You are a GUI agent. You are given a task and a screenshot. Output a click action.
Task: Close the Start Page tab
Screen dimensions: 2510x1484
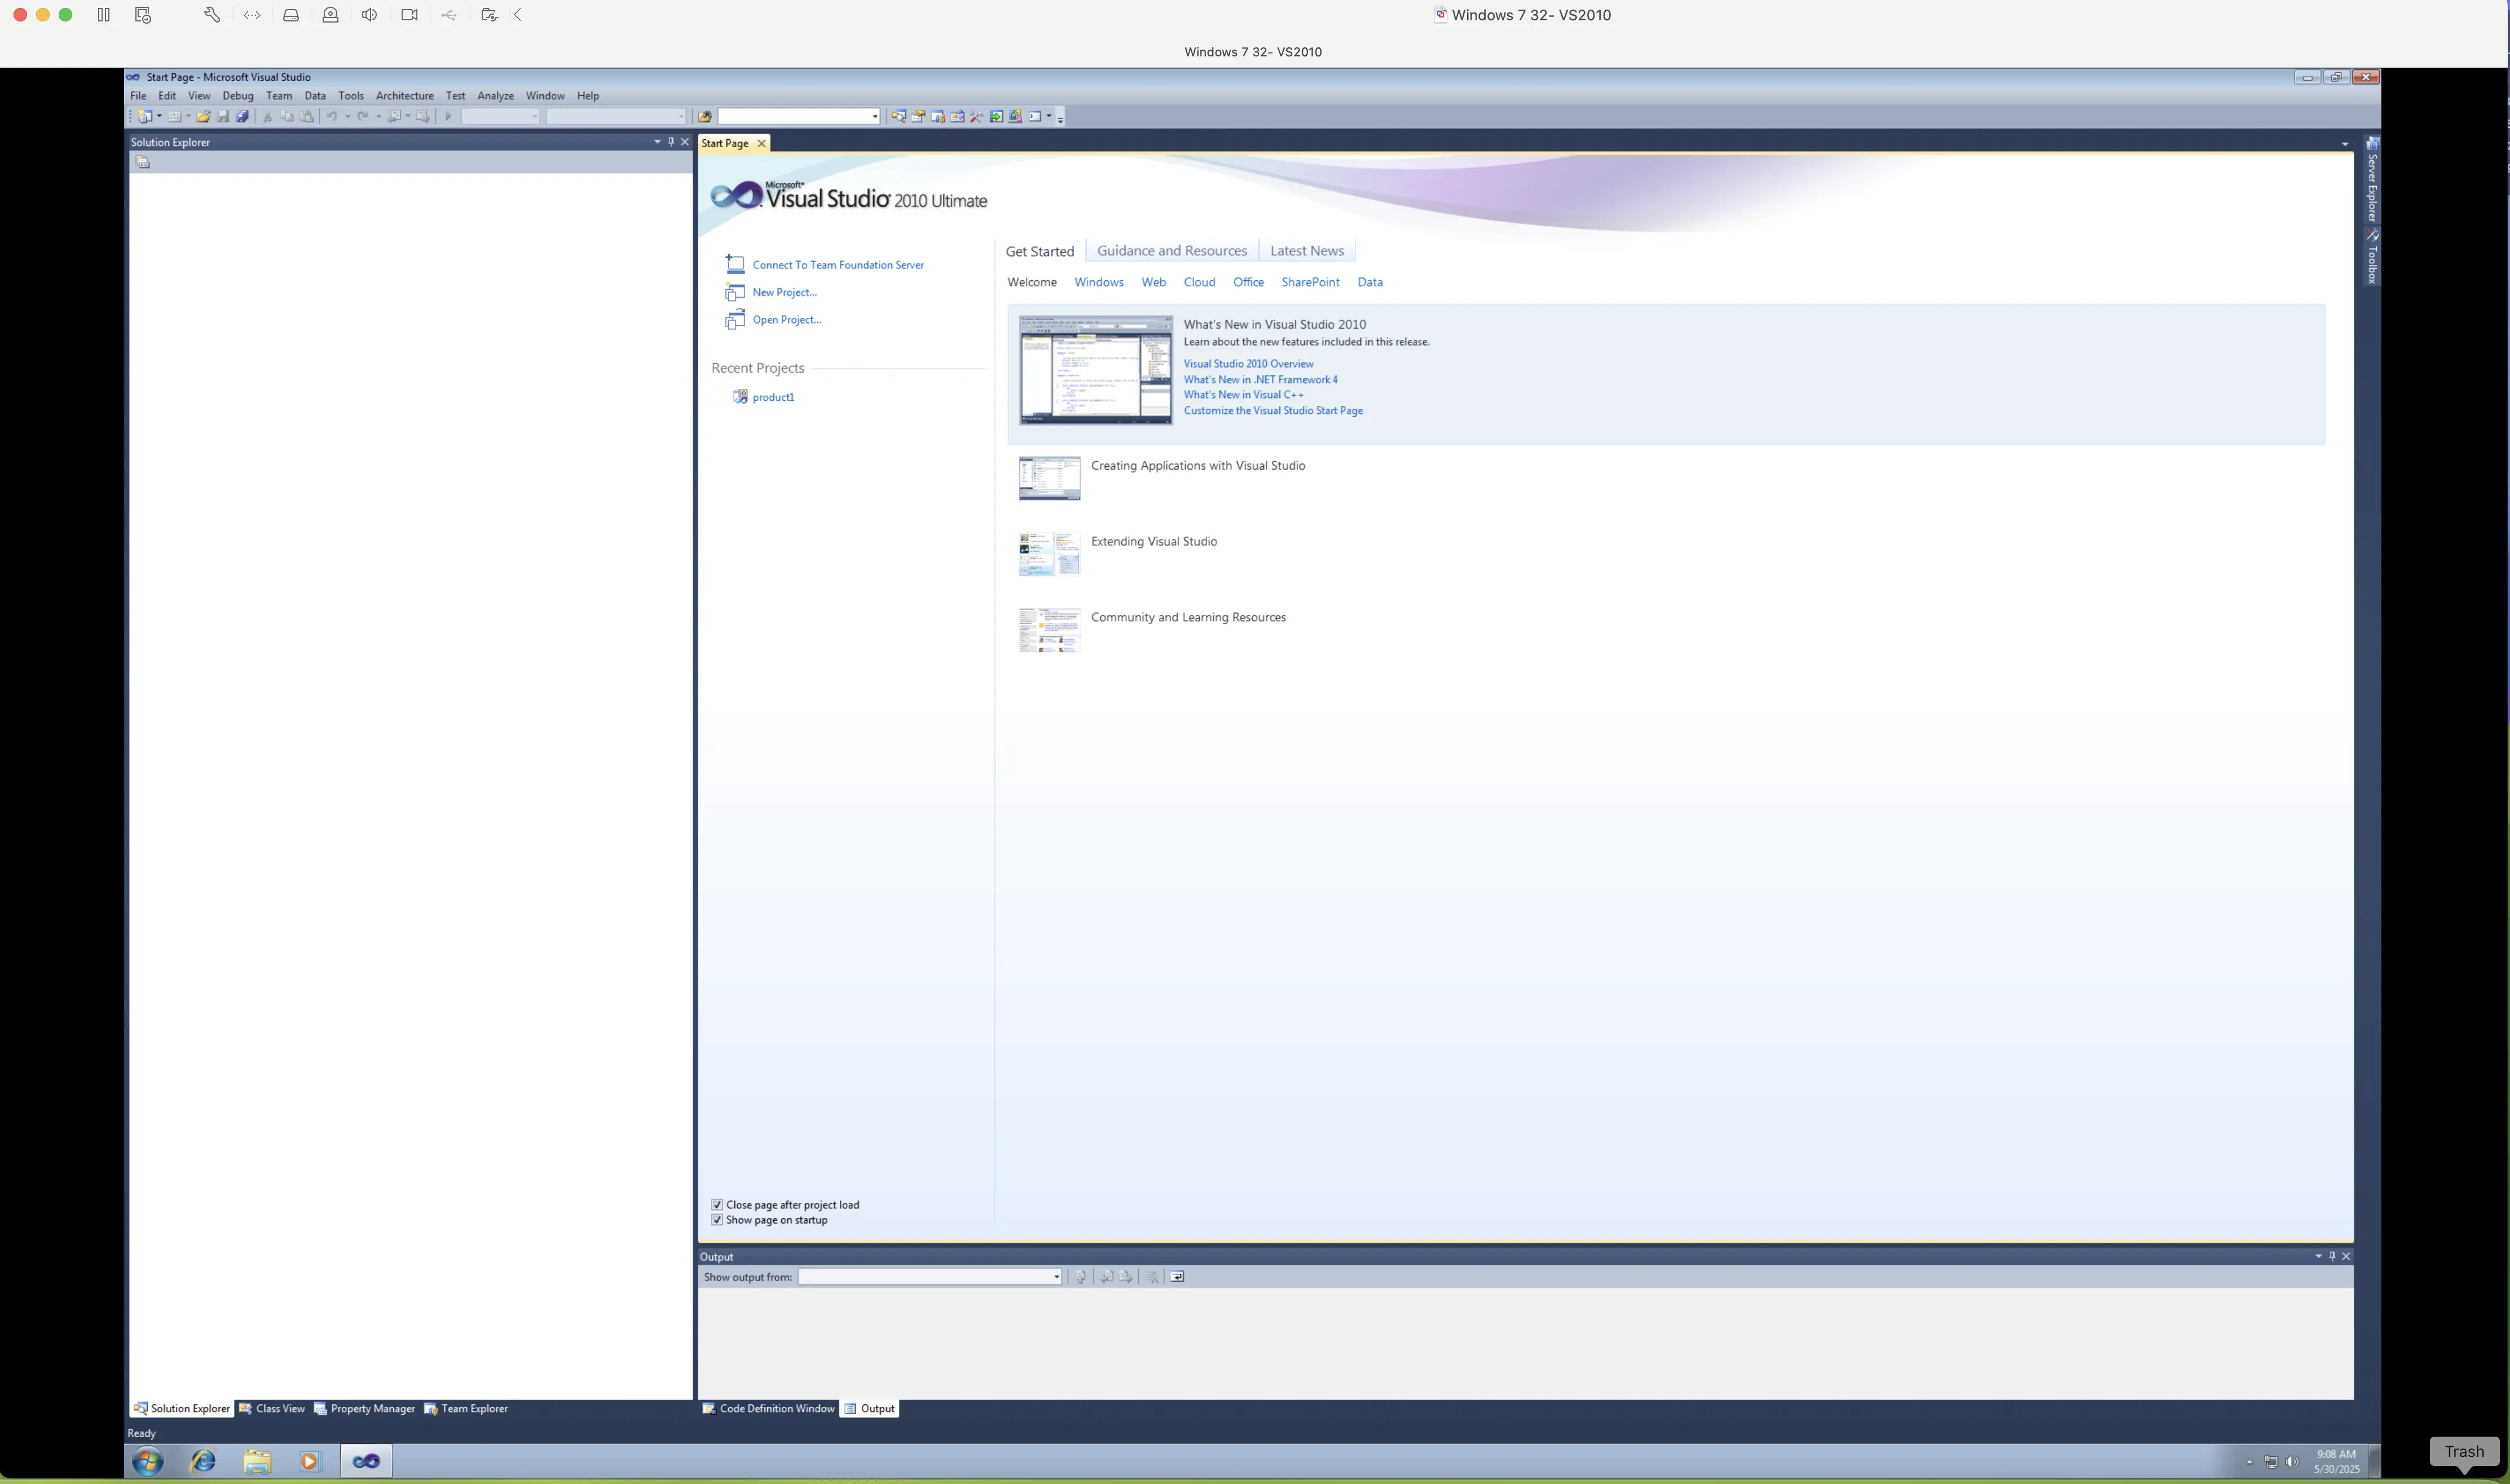click(x=761, y=144)
